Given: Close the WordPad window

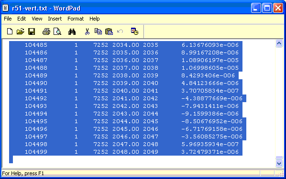Looking at the screenshot, I should tap(278, 8).
